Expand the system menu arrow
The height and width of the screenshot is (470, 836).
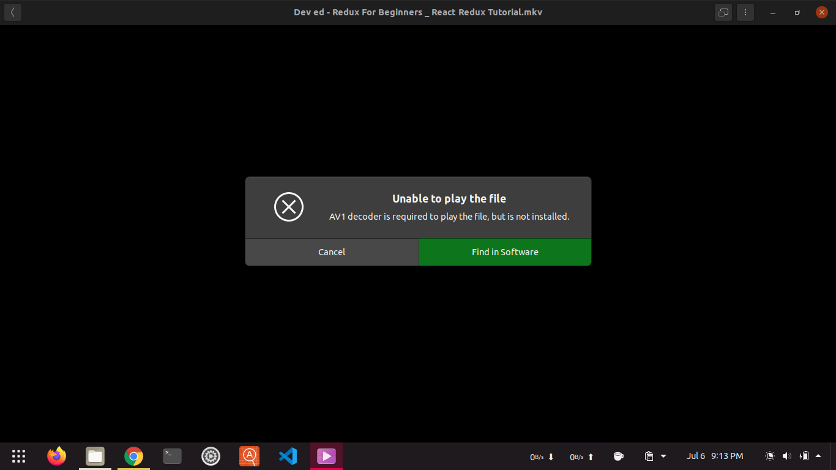(x=818, y=456)
